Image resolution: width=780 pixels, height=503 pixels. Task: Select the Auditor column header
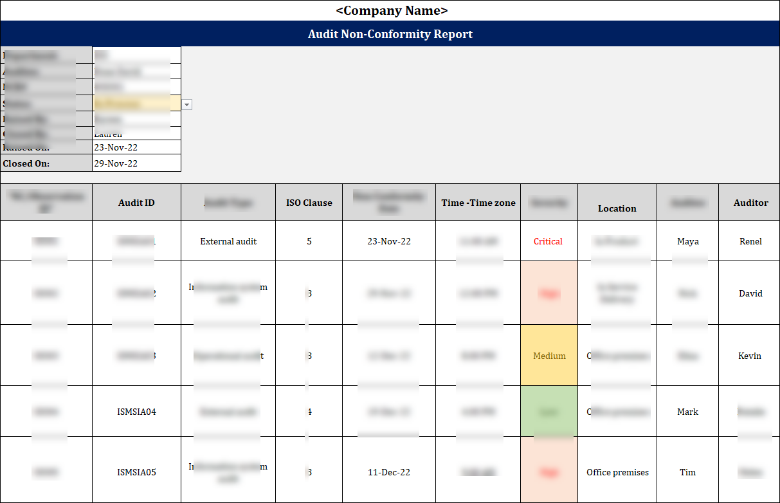[750, 201]
